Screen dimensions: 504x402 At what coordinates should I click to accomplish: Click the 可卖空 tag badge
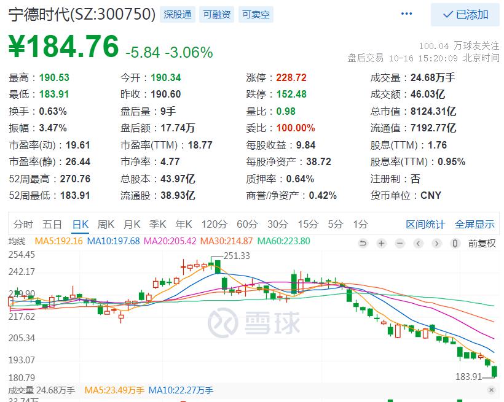click(254, 15)
